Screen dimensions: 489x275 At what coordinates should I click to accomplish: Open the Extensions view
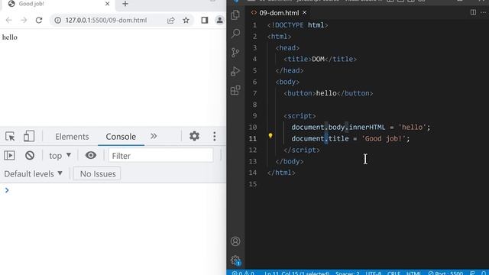click(235, 90)
